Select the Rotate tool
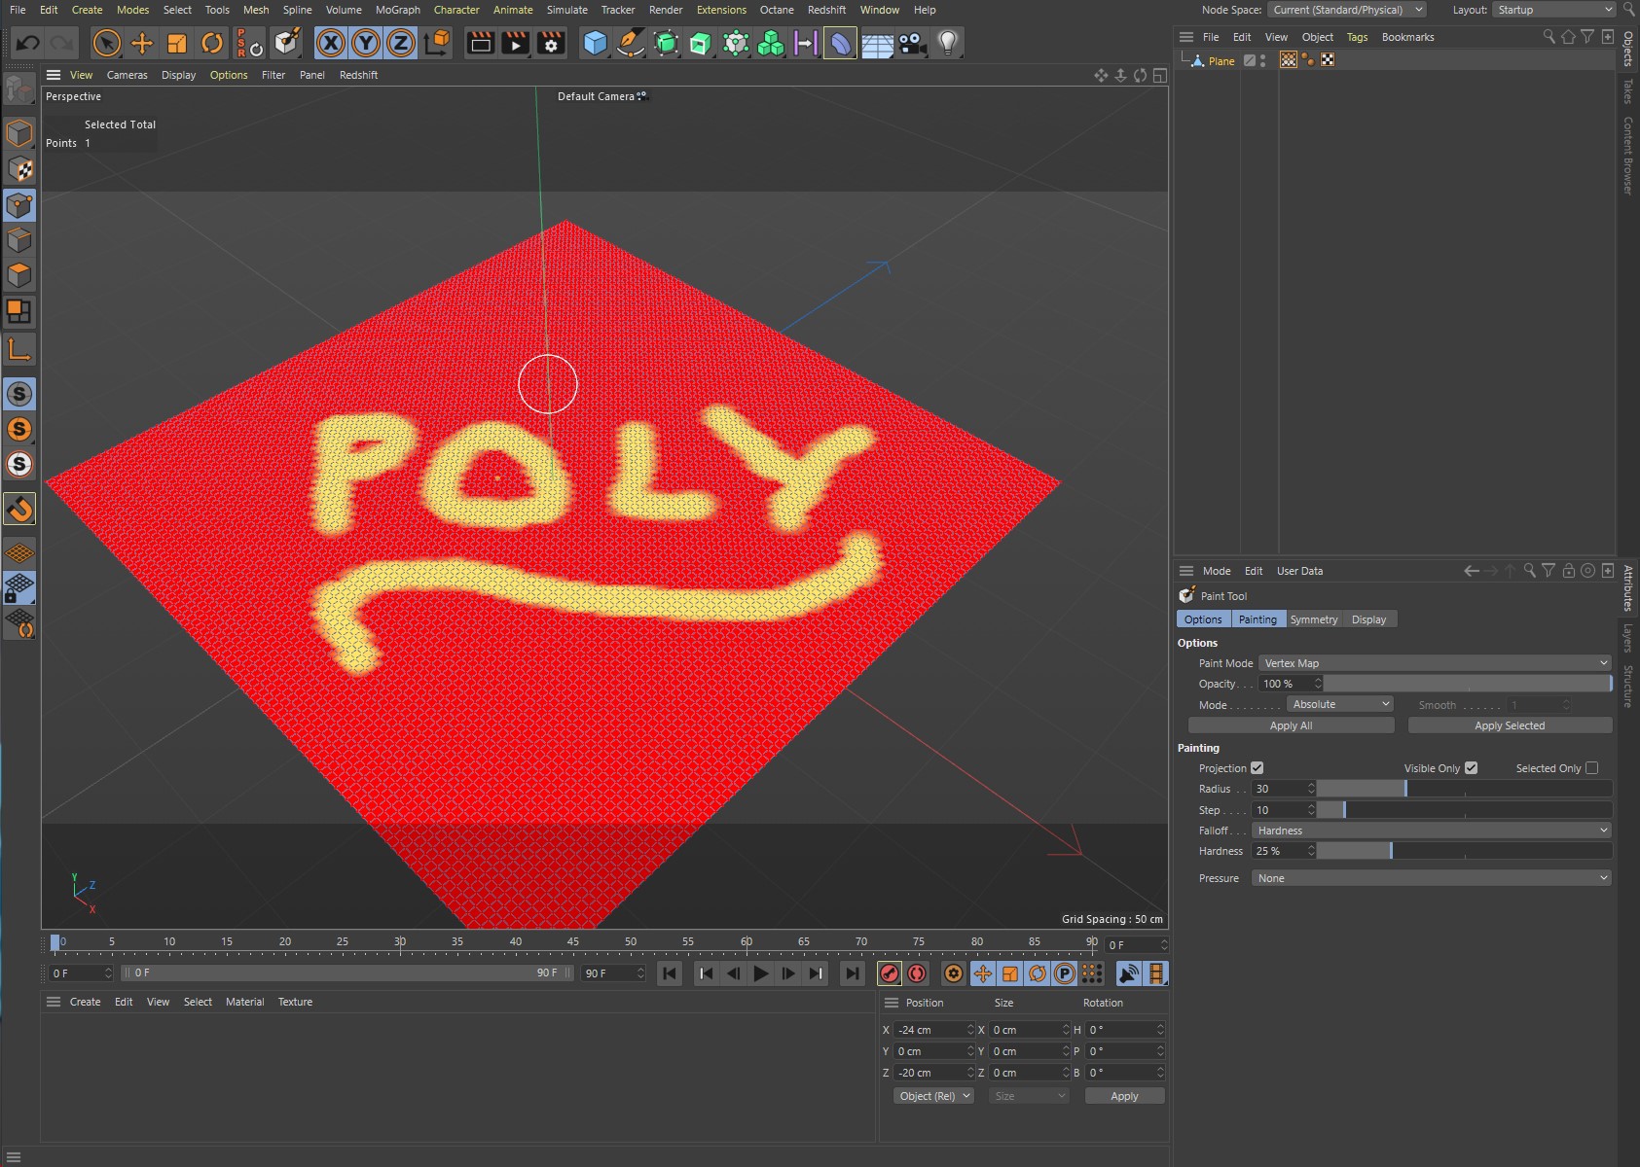 pyautogui.click(x=211, y=43)
